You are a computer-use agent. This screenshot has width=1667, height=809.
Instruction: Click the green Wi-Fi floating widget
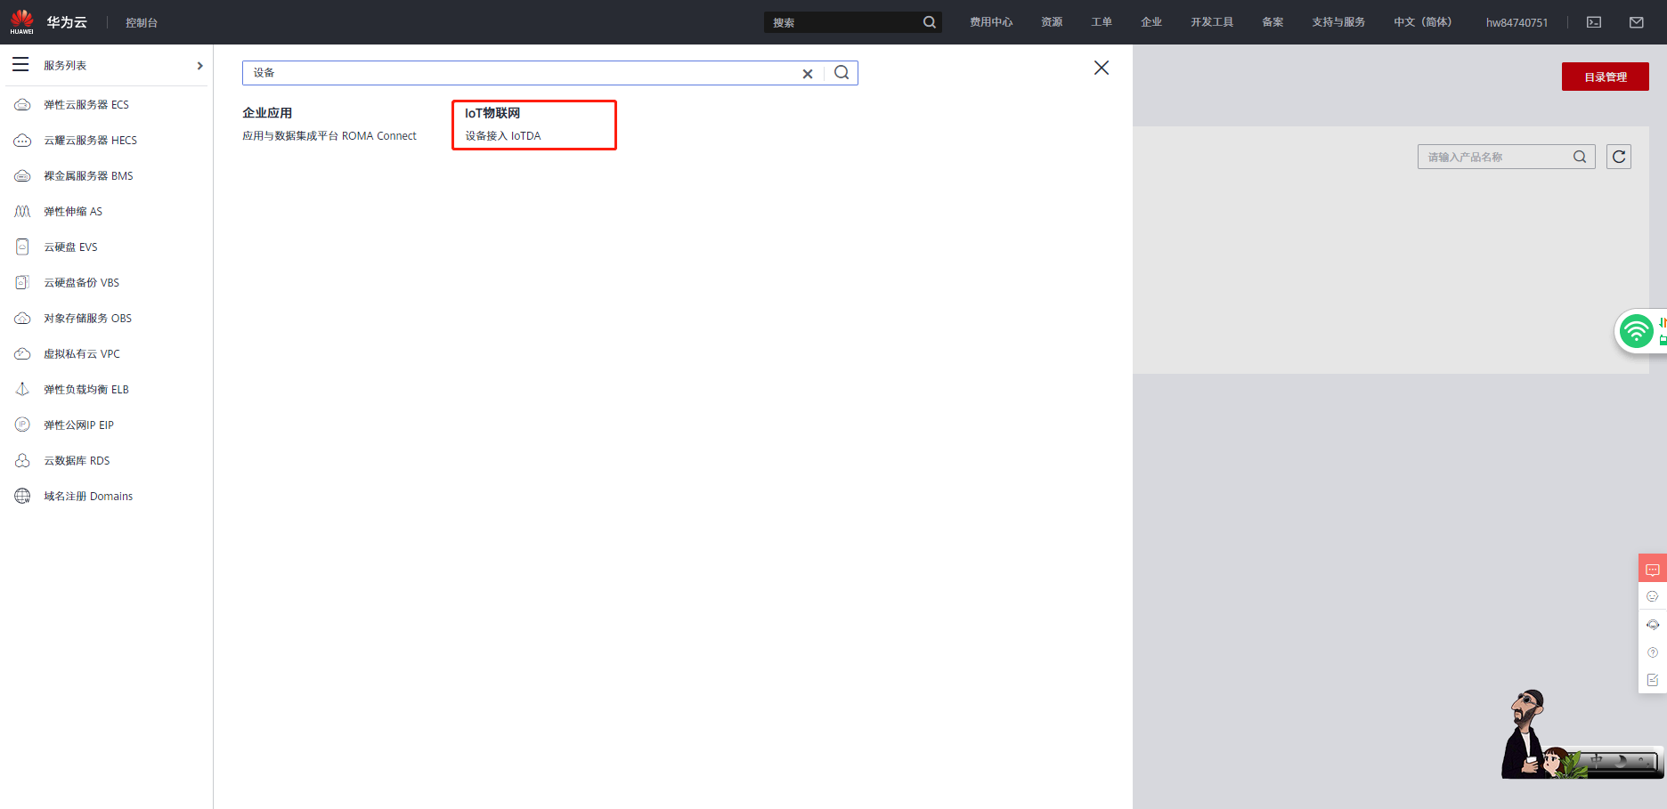point(1637,332)
